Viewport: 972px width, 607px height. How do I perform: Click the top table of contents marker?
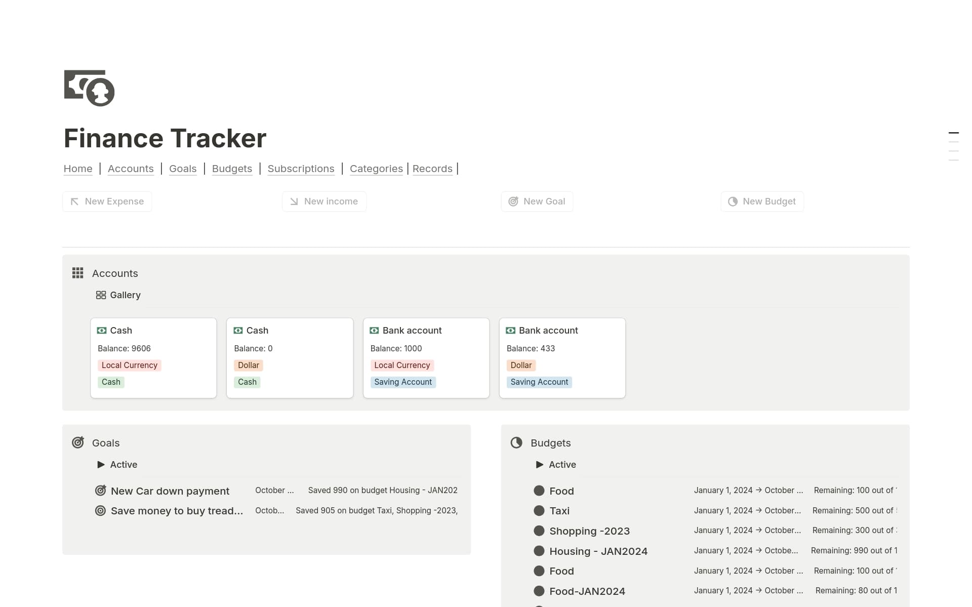point(954,133)
